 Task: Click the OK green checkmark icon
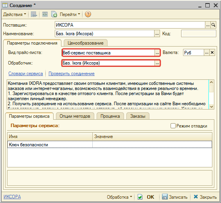pos(140,197)
